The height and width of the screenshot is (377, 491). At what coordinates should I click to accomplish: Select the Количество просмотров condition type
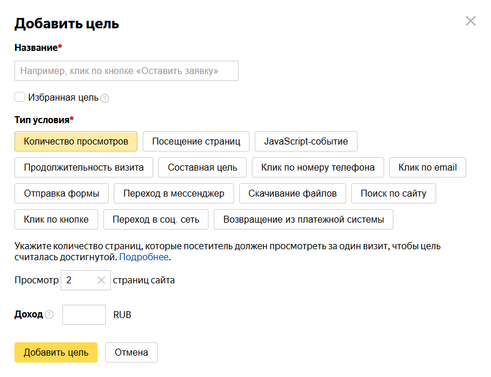coord(76,142)
